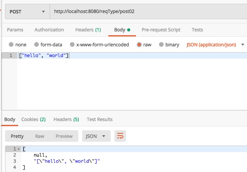
Task: Select the response Body tab
Action: (10, 120)
